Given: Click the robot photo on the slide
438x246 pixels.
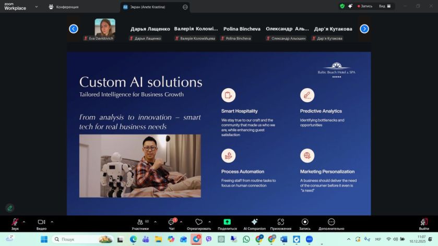Looking at the screenshot, I should tap(140, 166).
